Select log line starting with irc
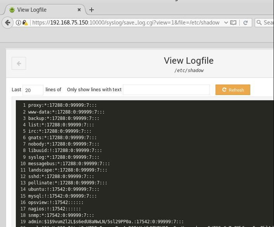Viewport: 274px width, 227px height. (x=60, y=131)
